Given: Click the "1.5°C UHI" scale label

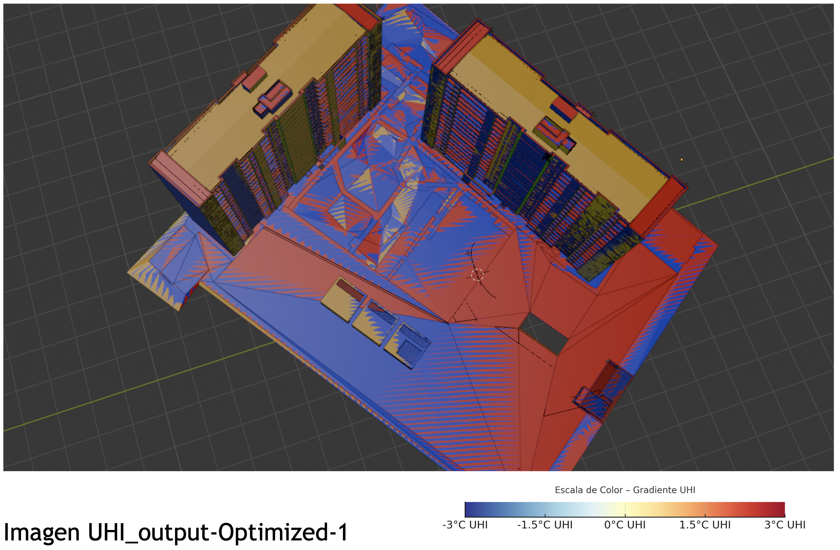Looking at the screenshot, I should pos(705,525).
